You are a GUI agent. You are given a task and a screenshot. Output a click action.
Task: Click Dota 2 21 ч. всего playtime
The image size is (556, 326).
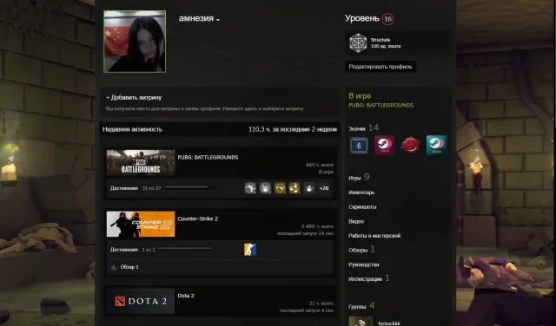(x=321, y=303)
